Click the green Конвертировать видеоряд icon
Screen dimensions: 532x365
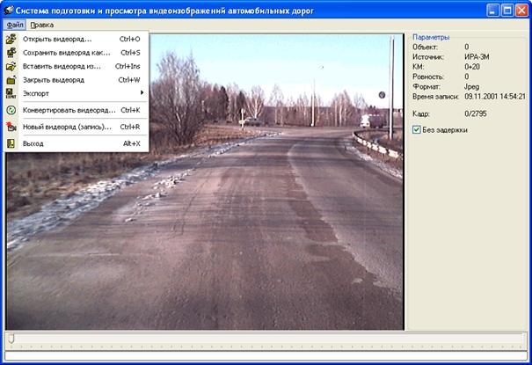coord(11,110)
